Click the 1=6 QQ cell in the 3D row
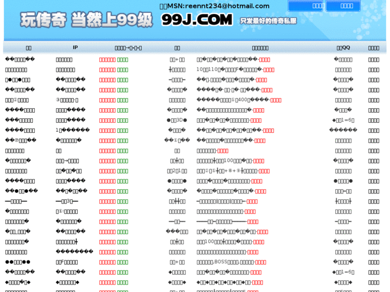The height and width of the screenshot is (292, 390). 343,120
